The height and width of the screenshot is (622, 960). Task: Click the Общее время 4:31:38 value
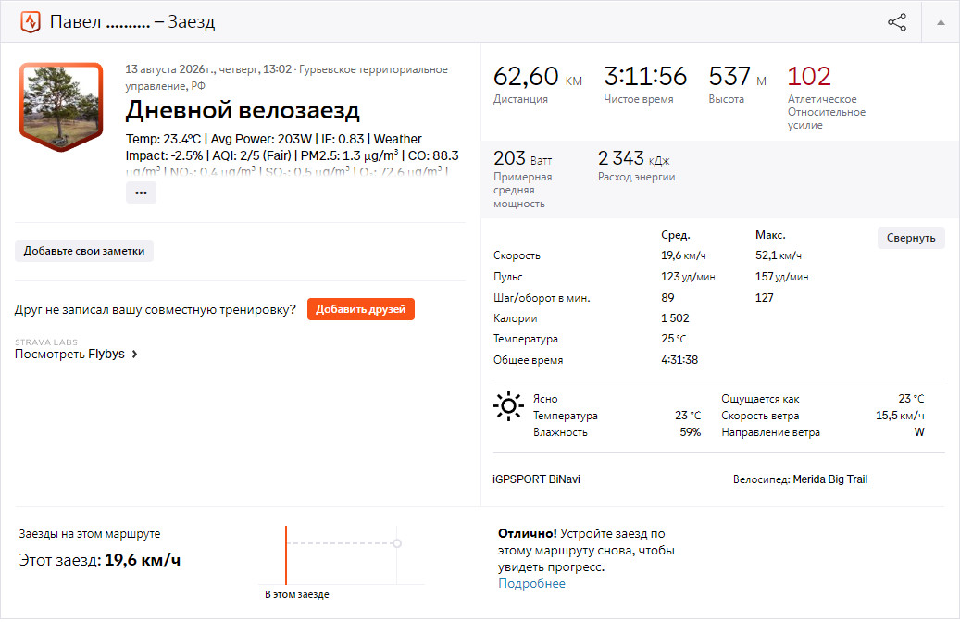tap(679, 360)
